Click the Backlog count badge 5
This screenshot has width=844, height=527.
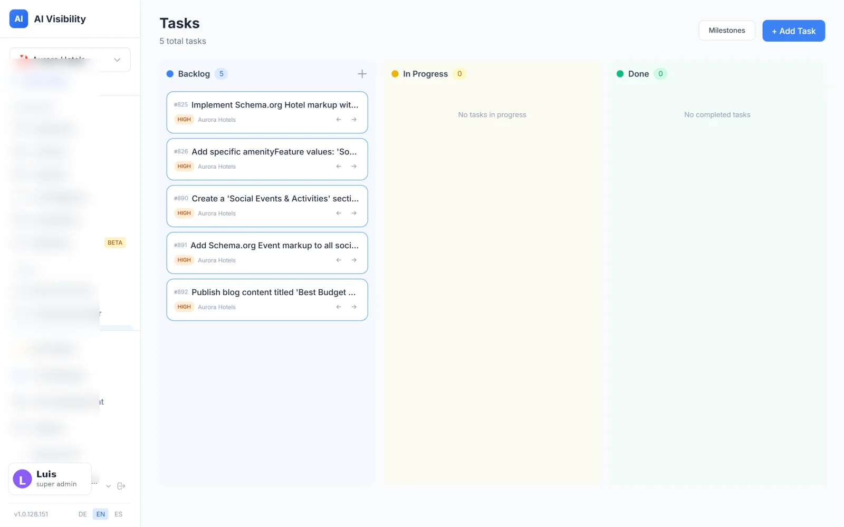coord(222,74)
